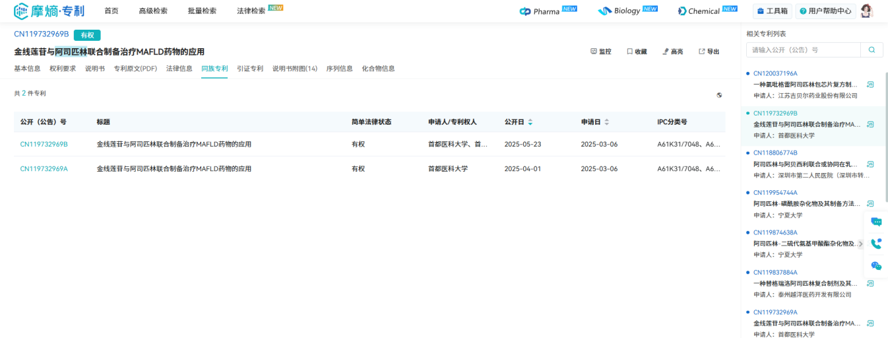The image size is (888, 338).
Task: Click the 2025-04-01 publication date cell
Action: point(523,169)
